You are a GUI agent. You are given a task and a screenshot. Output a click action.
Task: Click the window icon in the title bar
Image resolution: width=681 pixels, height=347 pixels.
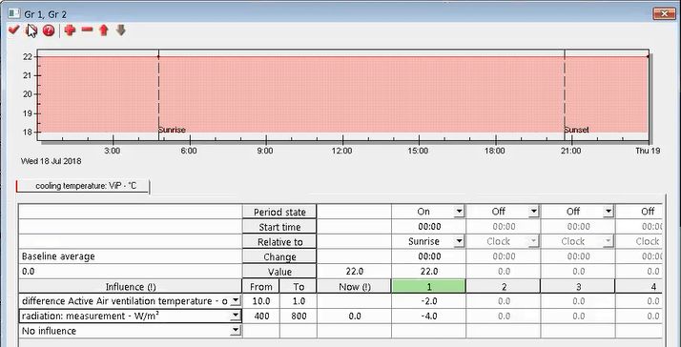tap(14, 13)
